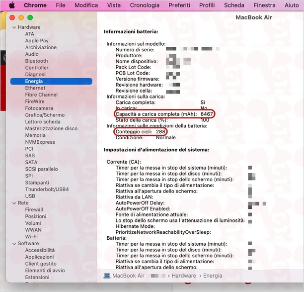Screen dimensions: 304x292
Task: Select Bluetooth in the sidebar
Action: (36, 61)
